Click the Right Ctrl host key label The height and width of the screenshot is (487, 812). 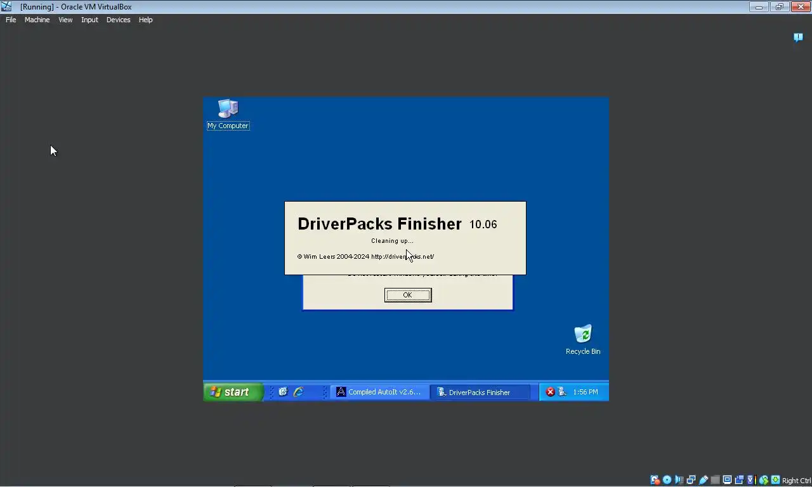796,481
